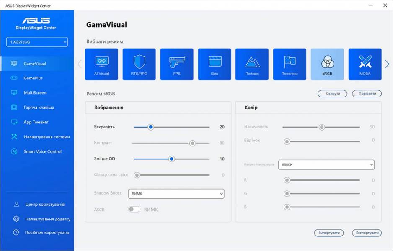Choose the Пейзаж scenery mode tile
Image resolution: width=393 pixels, height=251 pixels.
252,64
